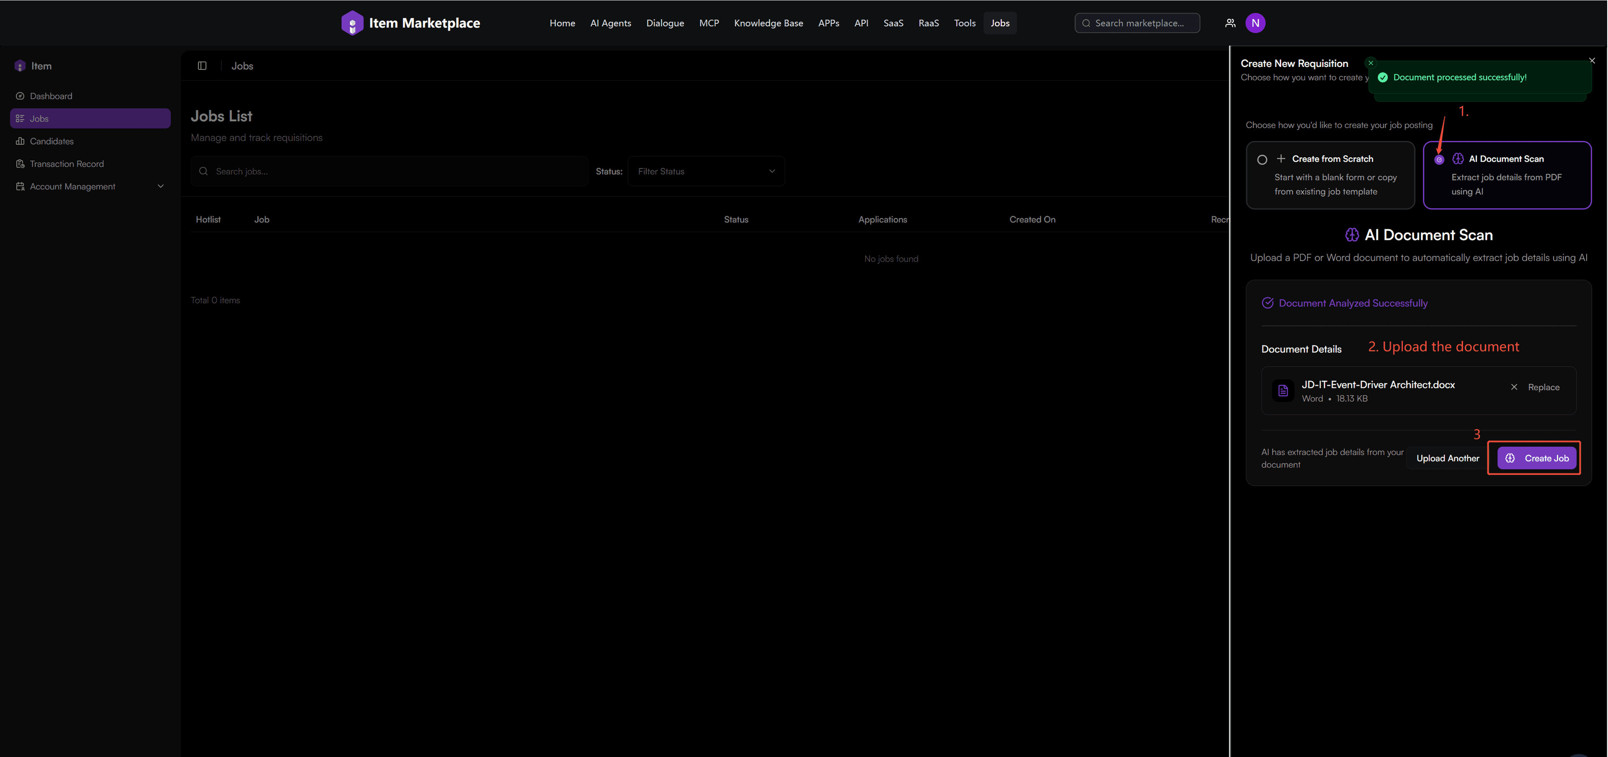Click the Item Marketplace hexagon logo
The image size is (1608, 757).
(352, 23)
